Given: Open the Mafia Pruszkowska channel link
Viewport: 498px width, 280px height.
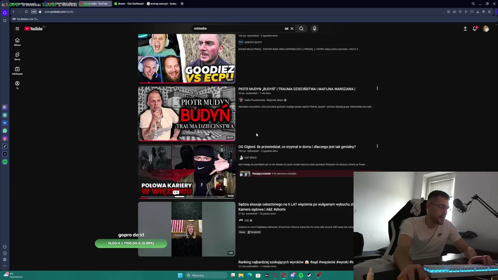Looking at the screenshot, I should tap(264, 100).
